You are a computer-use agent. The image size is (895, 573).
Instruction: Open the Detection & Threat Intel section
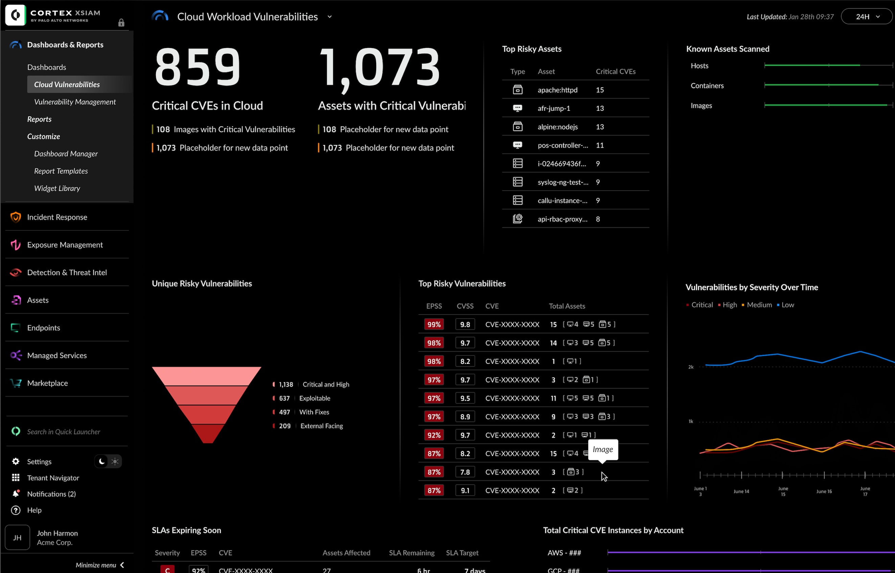(67, 272)
